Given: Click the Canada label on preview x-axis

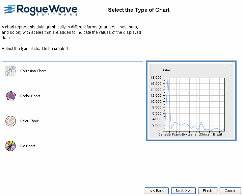Looking at the screenshot, I should (x=164, y=134).
